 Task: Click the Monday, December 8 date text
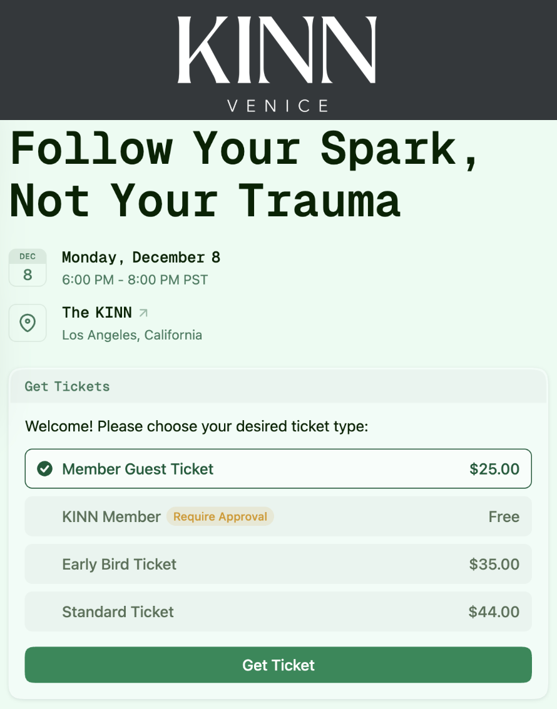(141, 258)
